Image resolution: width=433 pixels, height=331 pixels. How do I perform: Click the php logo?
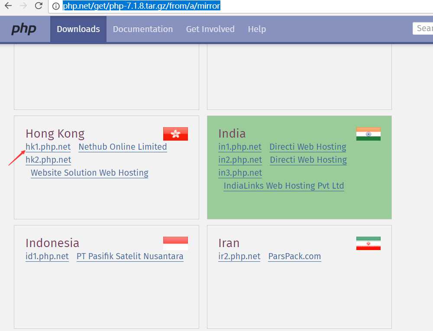click(24, 29)
